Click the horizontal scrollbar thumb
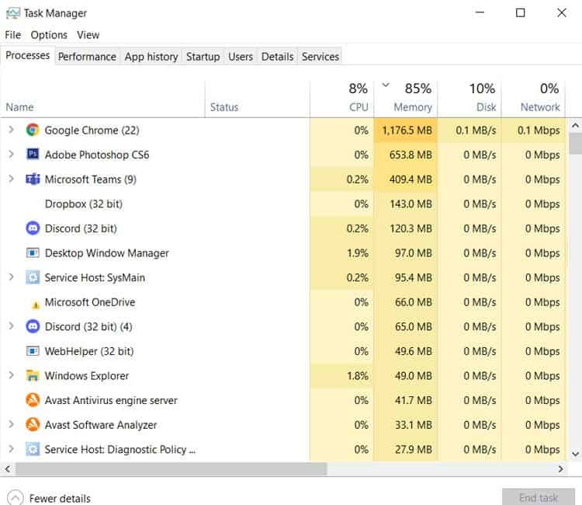 [x=171, y=469]
